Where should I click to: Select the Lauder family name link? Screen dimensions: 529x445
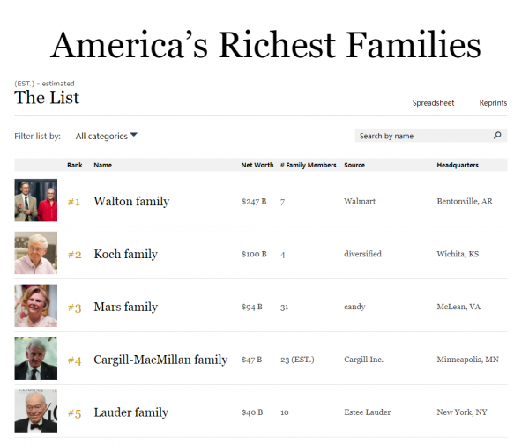click(x=130, y=412)
